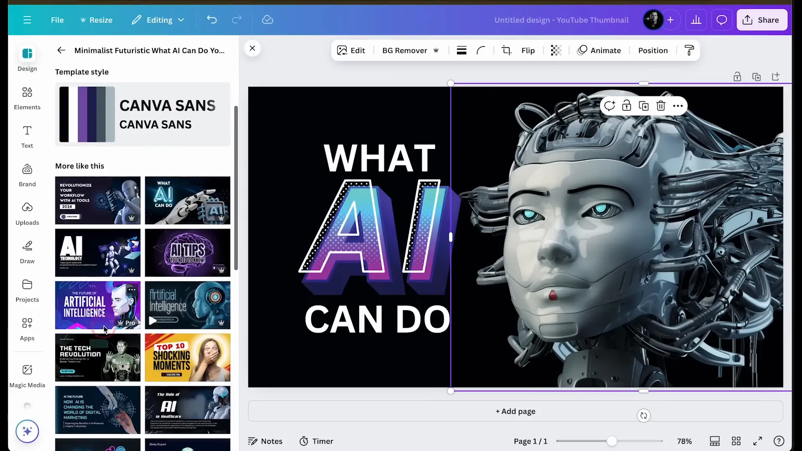Select the What AI Can Do template
This screenshot has width=802, height=451.
tap(188, 200)
